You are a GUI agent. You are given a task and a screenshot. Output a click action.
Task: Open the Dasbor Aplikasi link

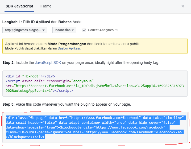[69, 48]
